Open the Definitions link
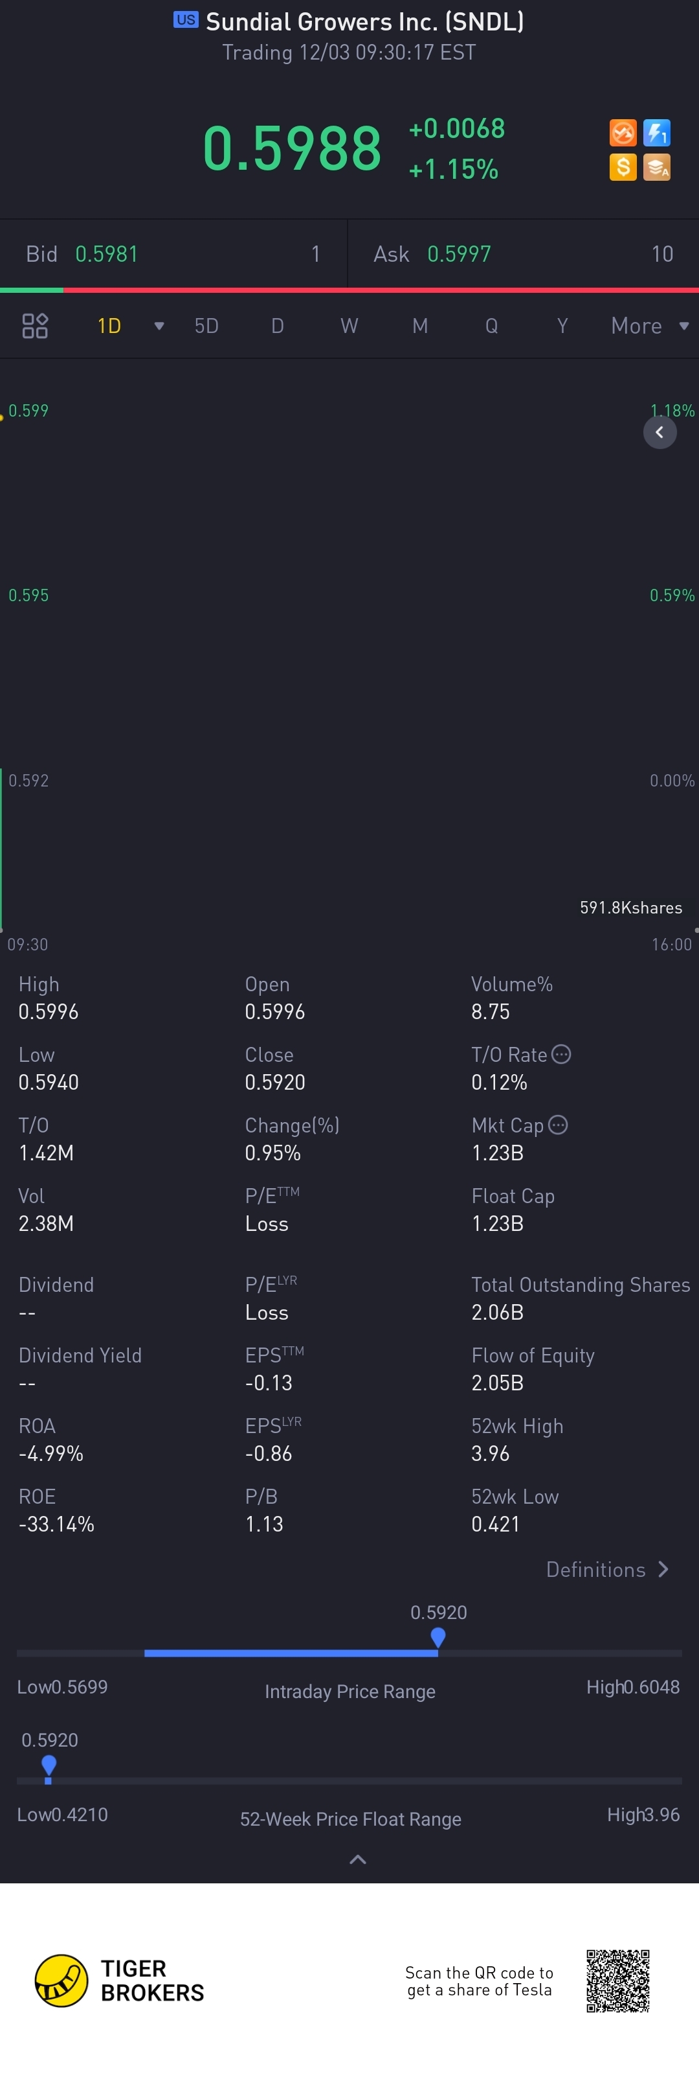 (608, 1570)
